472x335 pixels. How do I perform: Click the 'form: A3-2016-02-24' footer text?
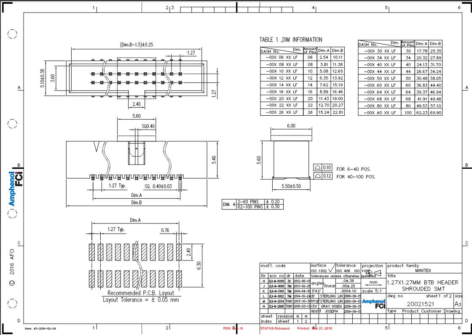[x=40, y=328]
